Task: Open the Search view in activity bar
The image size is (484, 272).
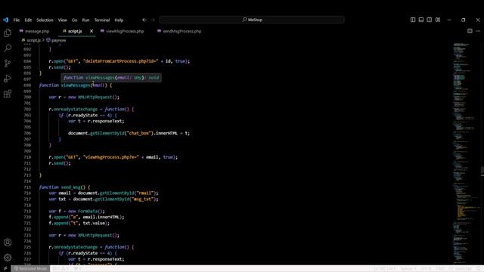Action: pyautogui.click(x=8, y=48)
